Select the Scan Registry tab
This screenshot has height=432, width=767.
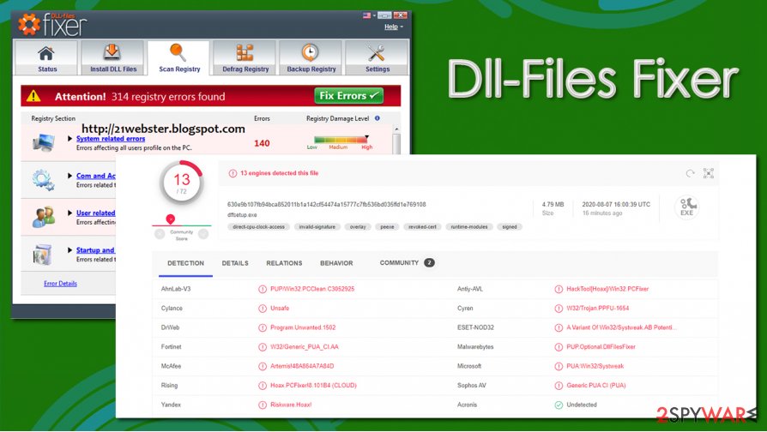point(179,57)
